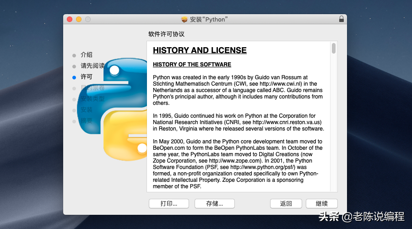Click the 返回 (Go Back) button
This screenshot has width=412, height=229.
pos(286,203)
